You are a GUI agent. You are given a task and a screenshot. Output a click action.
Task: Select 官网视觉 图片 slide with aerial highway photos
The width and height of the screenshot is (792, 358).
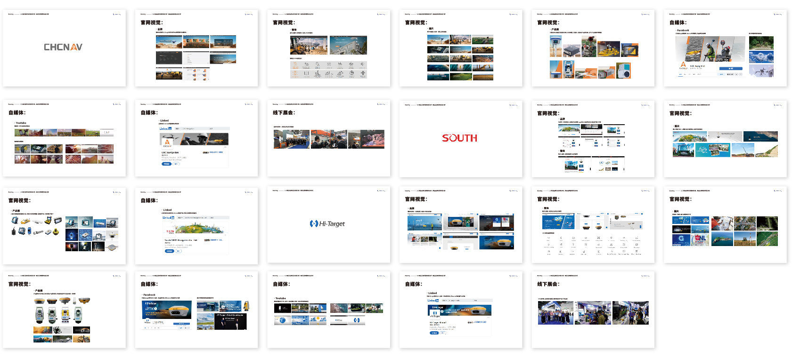coord(725,224)
